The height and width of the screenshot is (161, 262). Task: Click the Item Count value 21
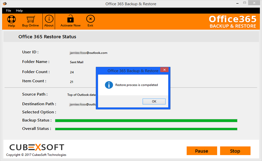coord(71,82)
